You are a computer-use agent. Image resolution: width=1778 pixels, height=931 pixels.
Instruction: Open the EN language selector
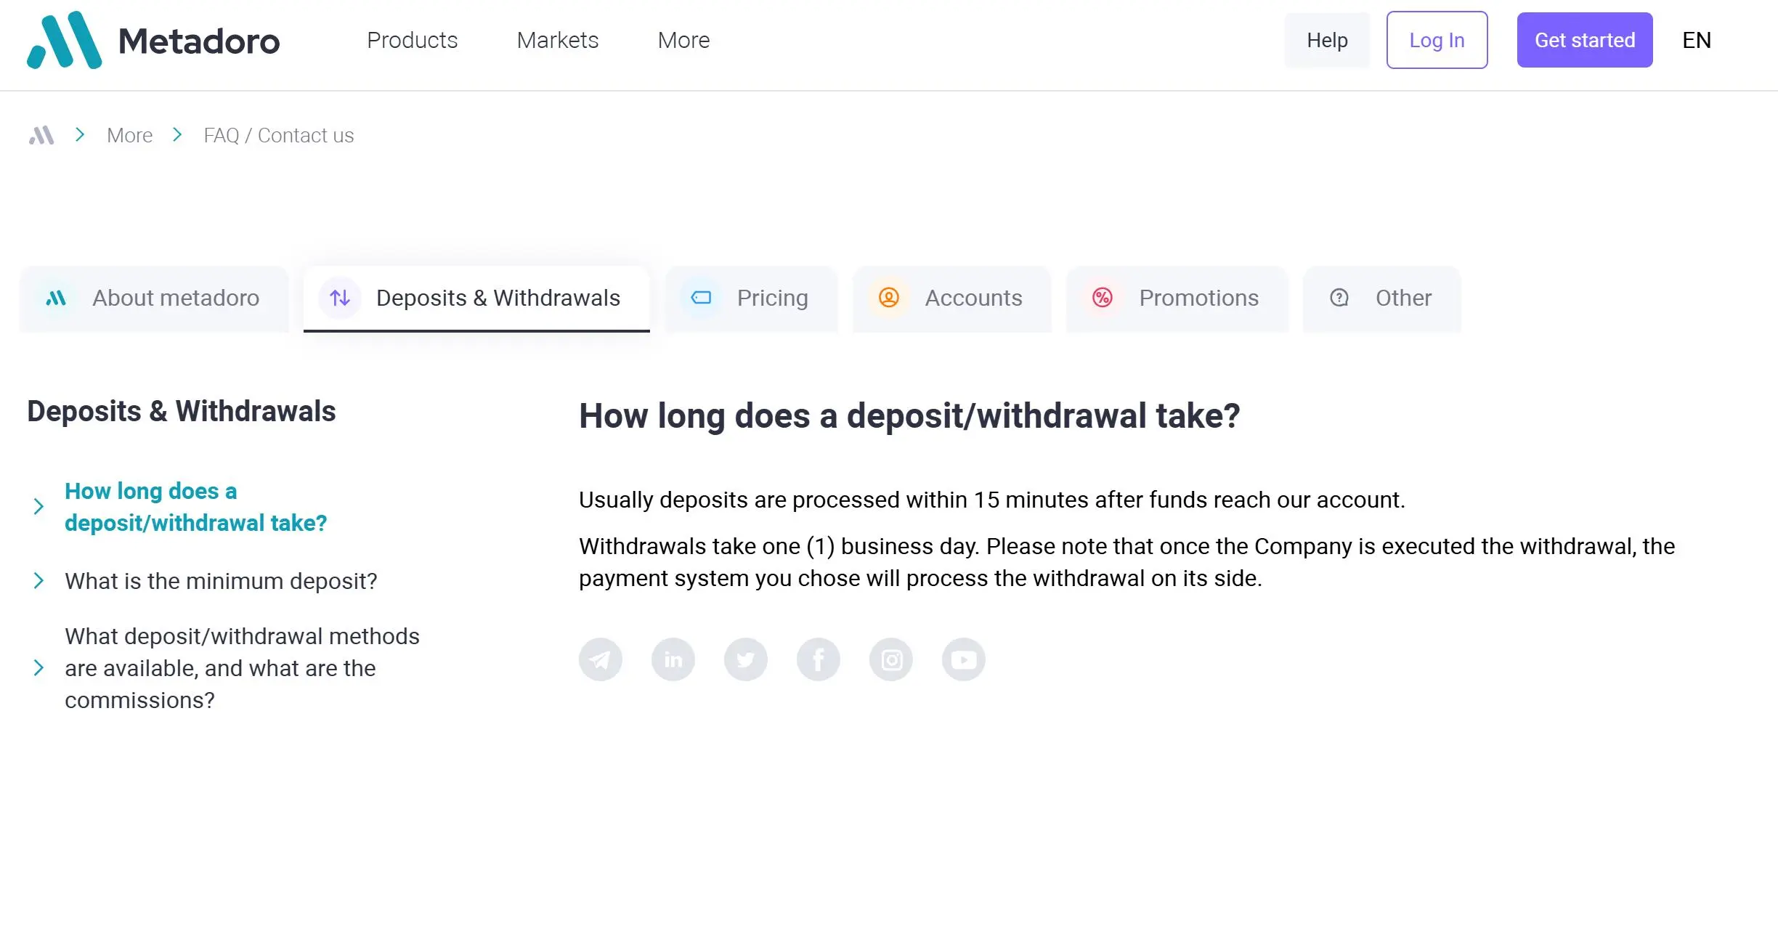[x=1697, y=40]
